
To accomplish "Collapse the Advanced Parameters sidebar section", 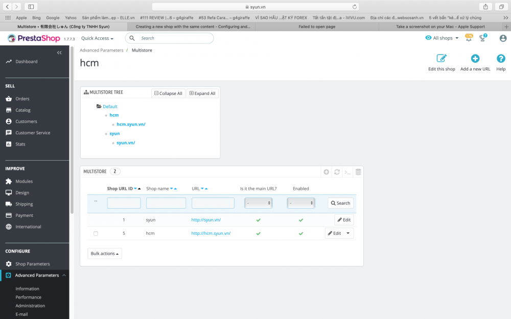I will 64,276.
